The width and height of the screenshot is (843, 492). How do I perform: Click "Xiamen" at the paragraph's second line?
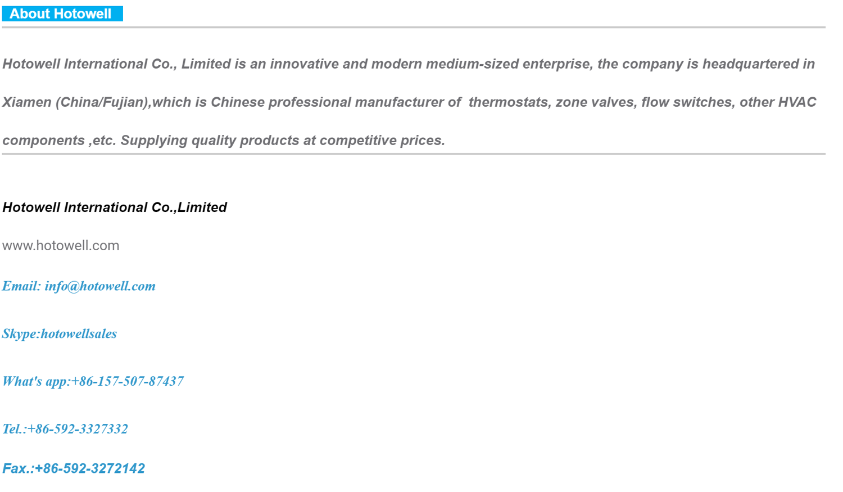(x=26, y=102)
